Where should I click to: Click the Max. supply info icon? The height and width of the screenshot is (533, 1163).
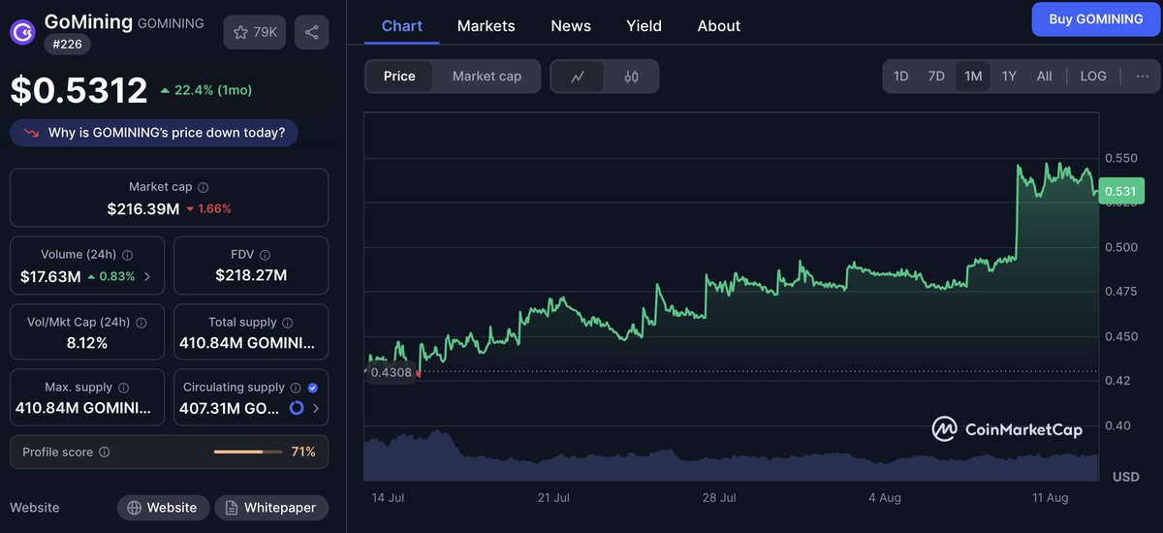point(123,388)
